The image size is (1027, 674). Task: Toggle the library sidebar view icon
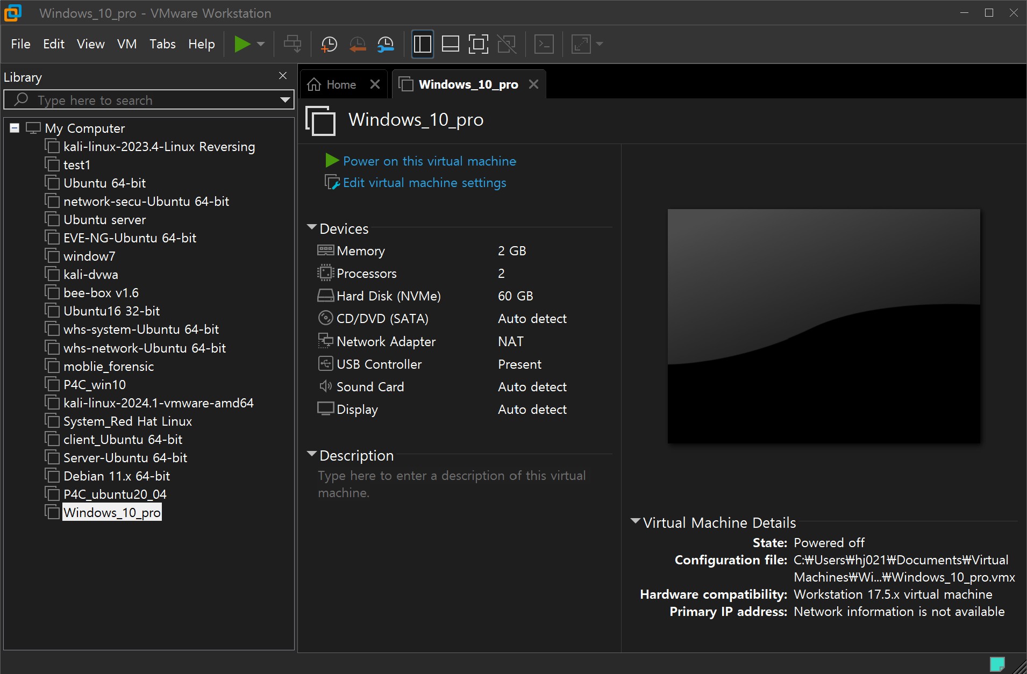423,44
